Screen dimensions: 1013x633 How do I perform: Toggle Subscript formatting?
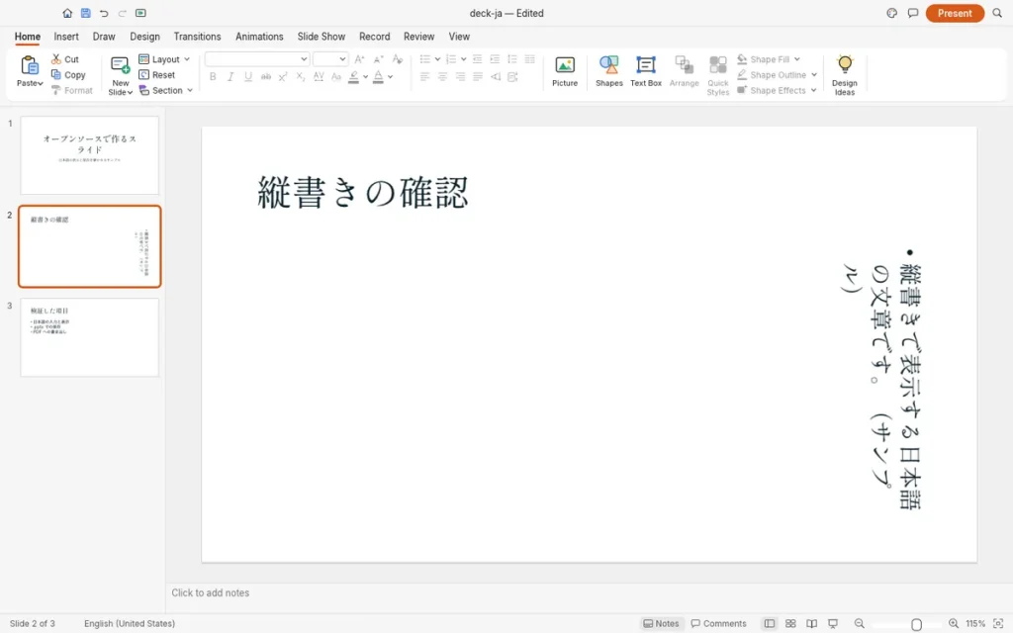click(x=301, y=76)
